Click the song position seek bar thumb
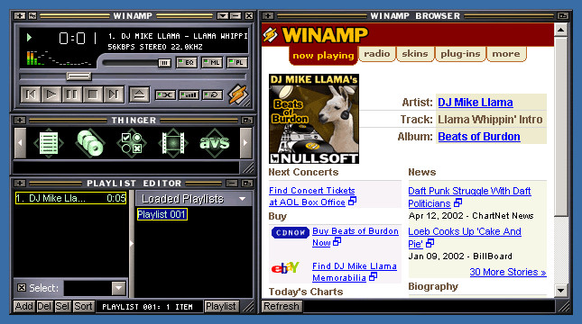The height and width of the screenshot is (324, 582). click(x=79, y=76)
